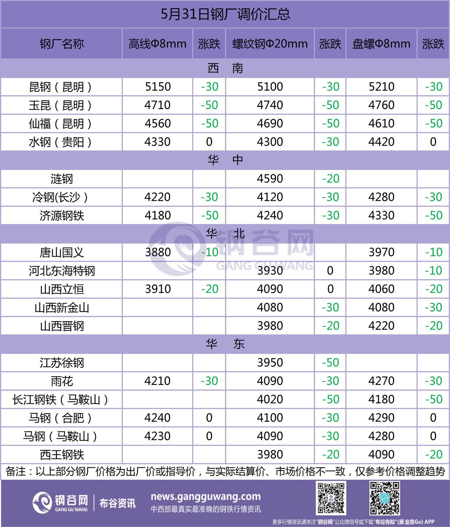
Task: Click the 4210 price in 雨花 row
Action: pyautogui.click(x=157, y=381)
